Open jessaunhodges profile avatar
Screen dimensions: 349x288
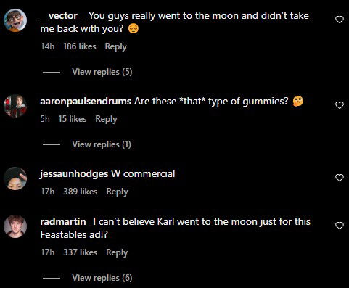pos(15,178)
